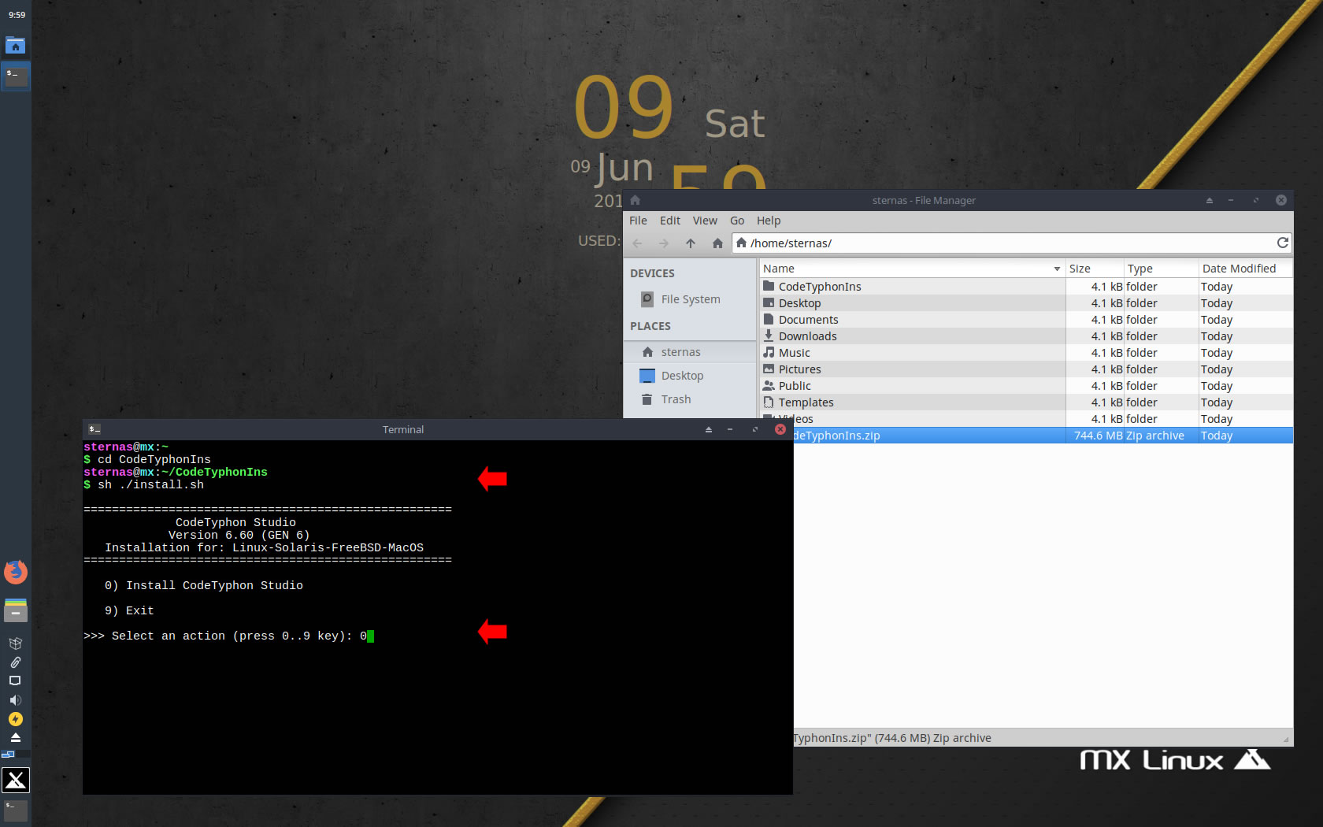Click the Terminal window menu icon

pos(94,429)
